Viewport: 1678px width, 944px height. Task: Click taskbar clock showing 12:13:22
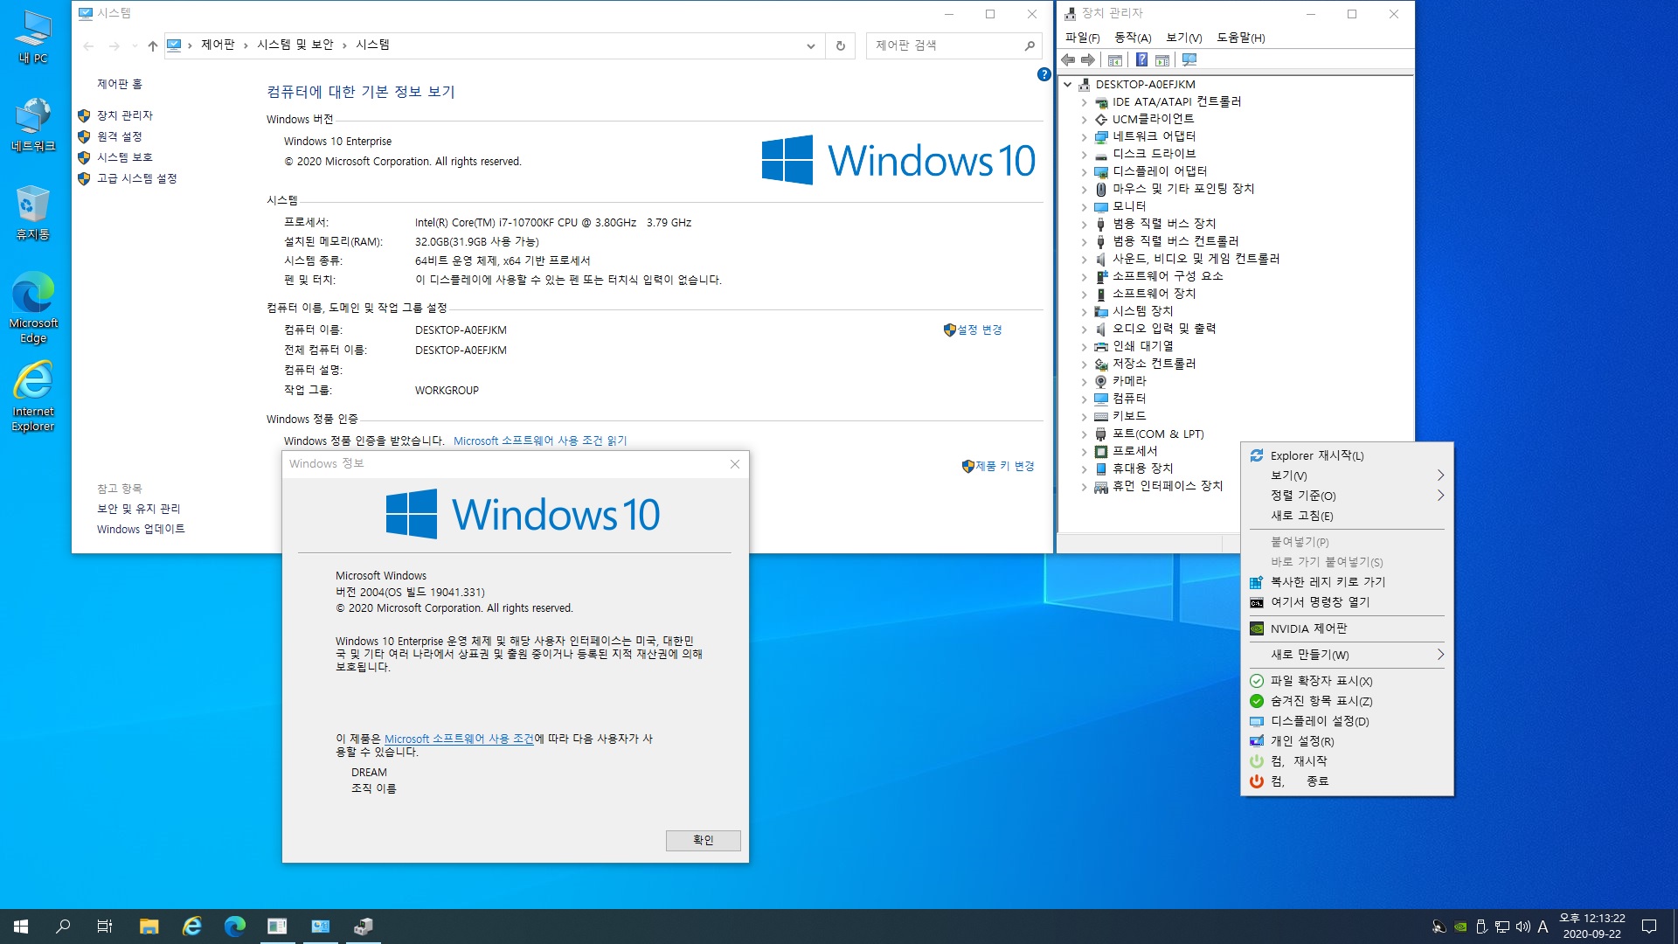point(1591,927)
